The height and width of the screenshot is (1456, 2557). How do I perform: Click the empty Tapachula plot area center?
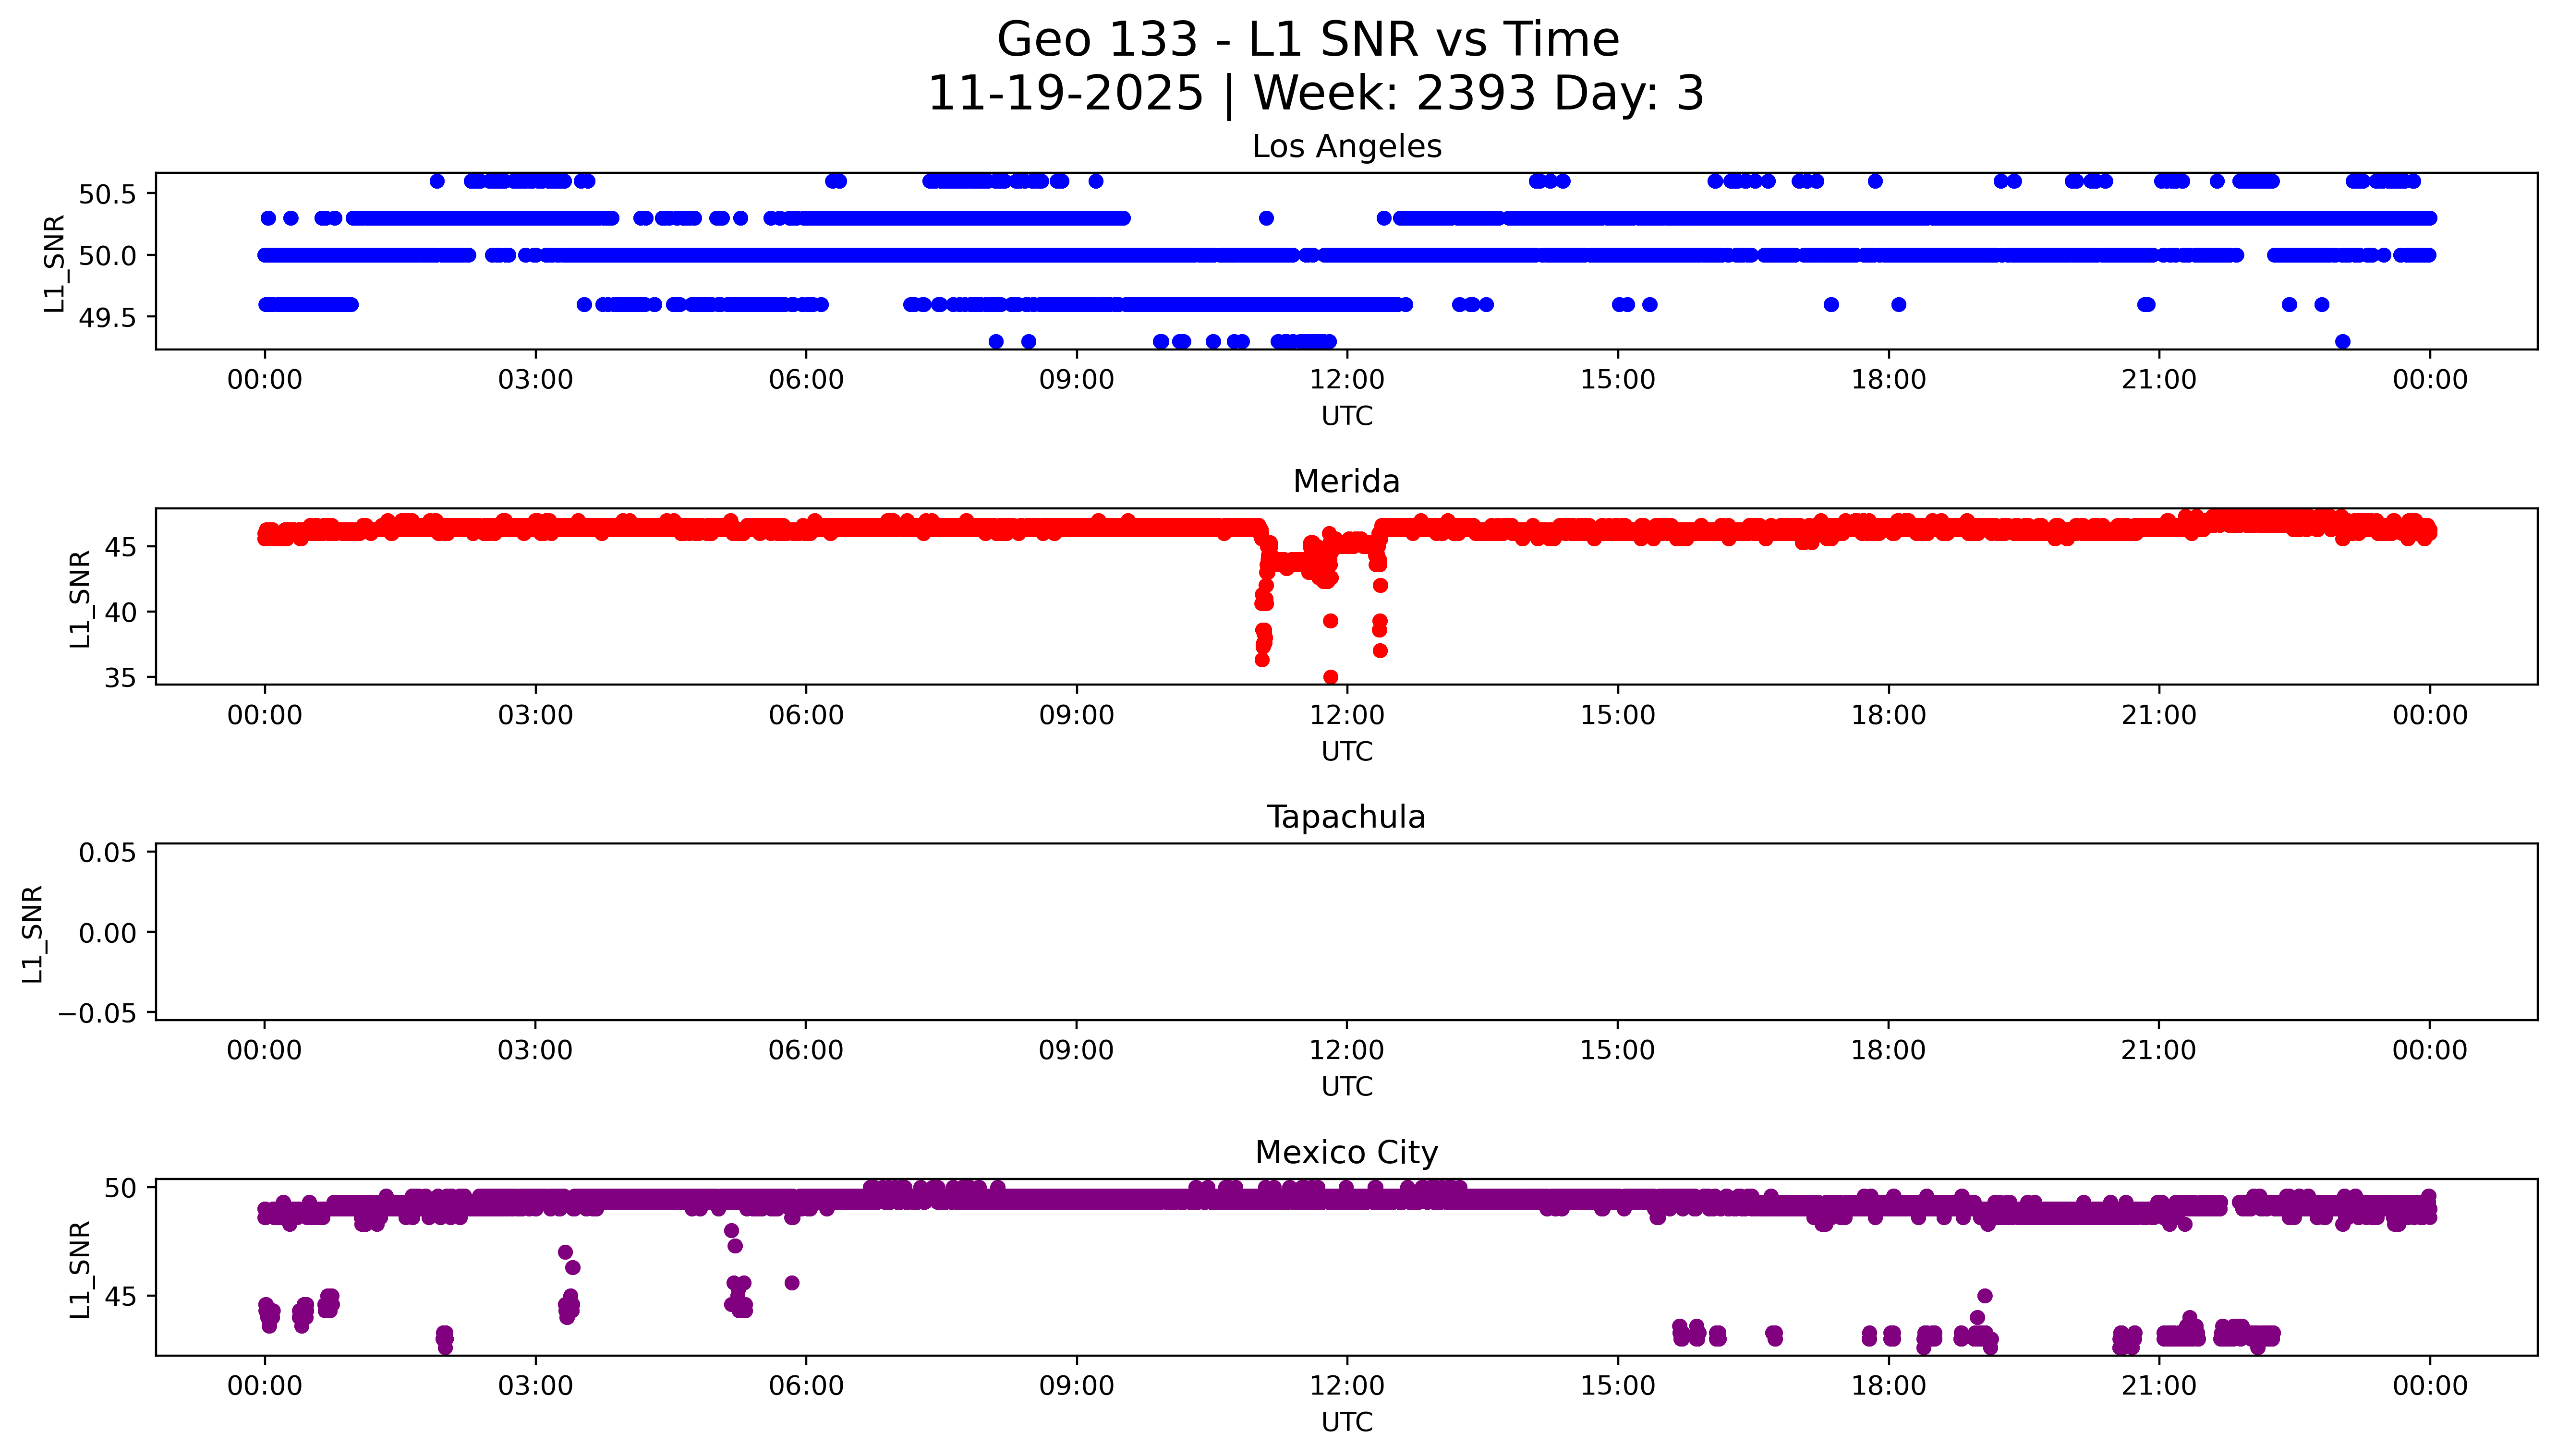1346,932
